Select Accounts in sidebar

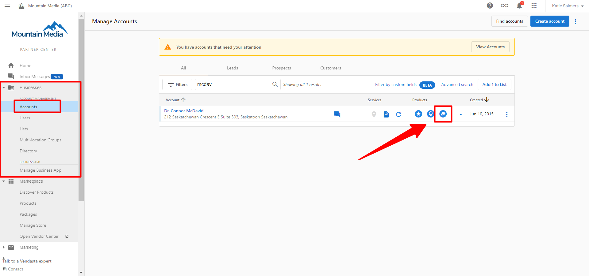tap(28, 107)
